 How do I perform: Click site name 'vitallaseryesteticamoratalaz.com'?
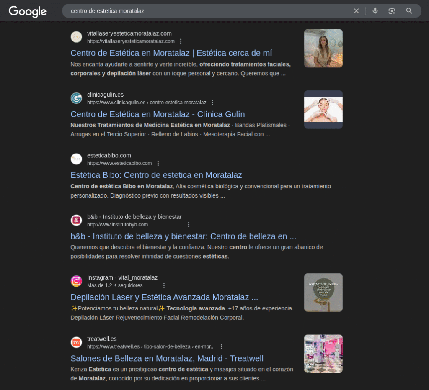coord(129,33)
